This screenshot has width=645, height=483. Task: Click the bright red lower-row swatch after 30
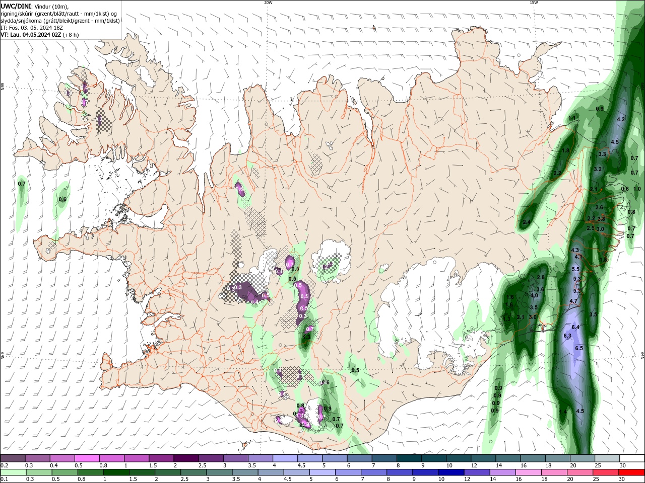pos(632,472)
